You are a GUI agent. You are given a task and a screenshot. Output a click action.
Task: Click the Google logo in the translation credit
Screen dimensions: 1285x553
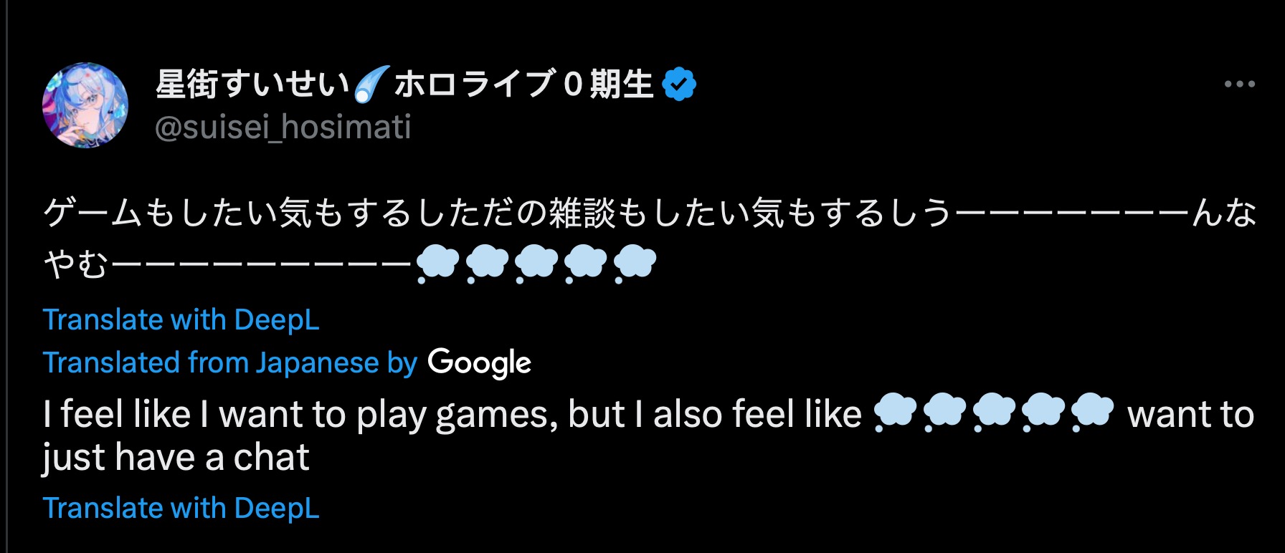(x=479, y=363)
